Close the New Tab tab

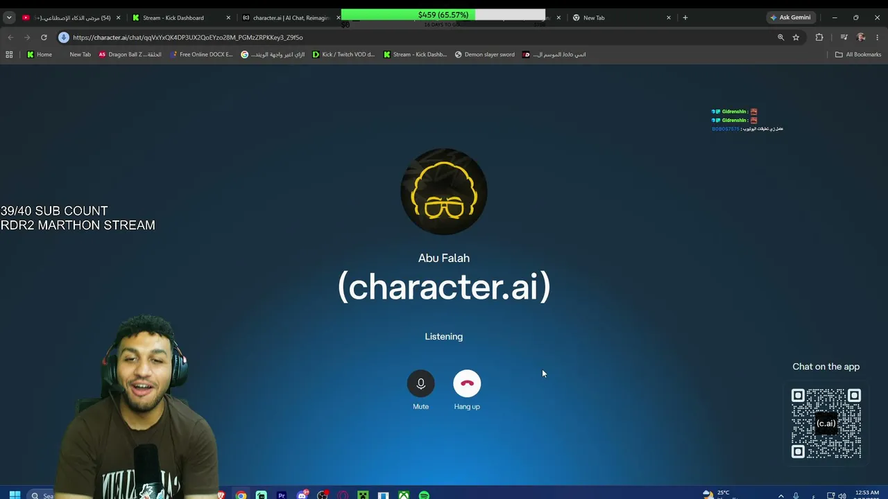[669, 17]
